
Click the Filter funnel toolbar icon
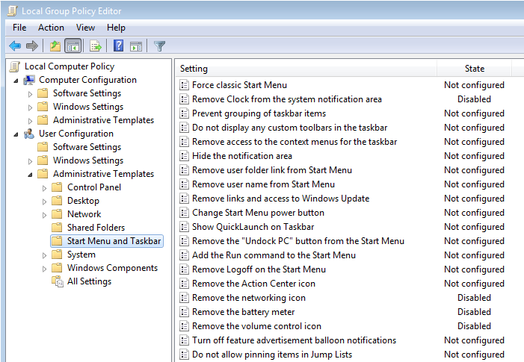(x=159, y=46)
